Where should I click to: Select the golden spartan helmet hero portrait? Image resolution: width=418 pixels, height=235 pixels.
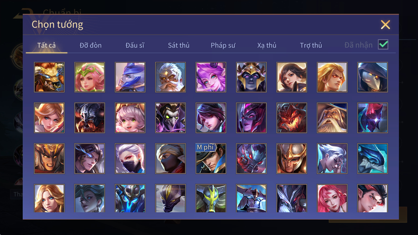point(292,158)
